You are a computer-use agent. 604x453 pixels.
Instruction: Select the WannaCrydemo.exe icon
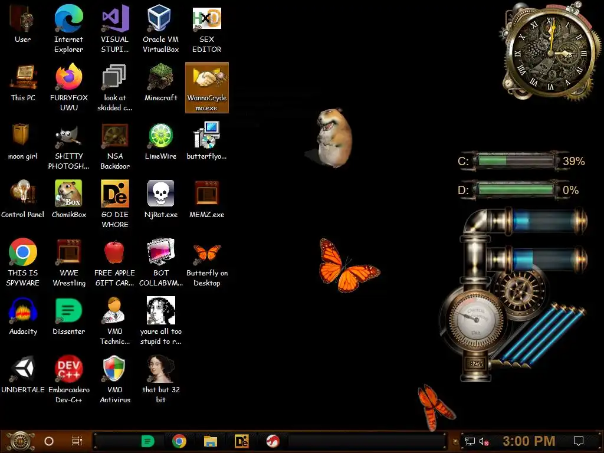(207, 87)
